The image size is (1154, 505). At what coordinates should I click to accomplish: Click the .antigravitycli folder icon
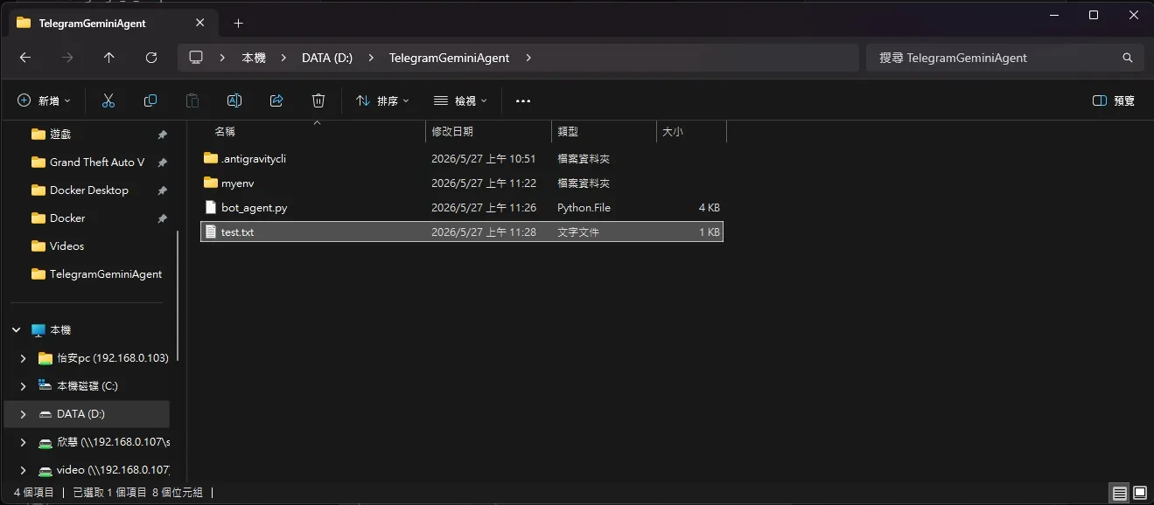click(x=210, y=158)
